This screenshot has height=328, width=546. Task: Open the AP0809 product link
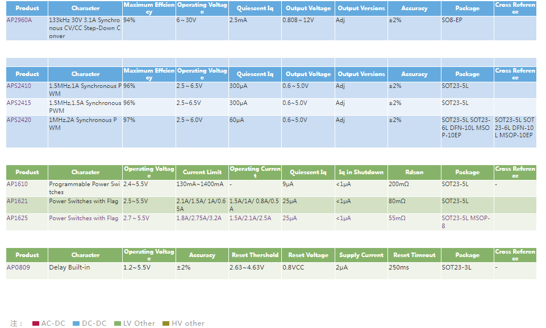pyautogui.click(x=18, y=267)
